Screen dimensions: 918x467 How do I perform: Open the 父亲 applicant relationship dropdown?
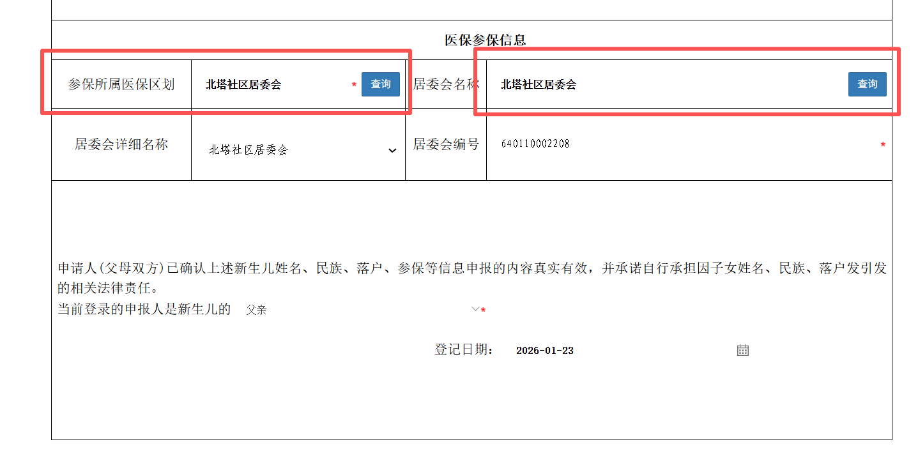click(x=358, y=310)
